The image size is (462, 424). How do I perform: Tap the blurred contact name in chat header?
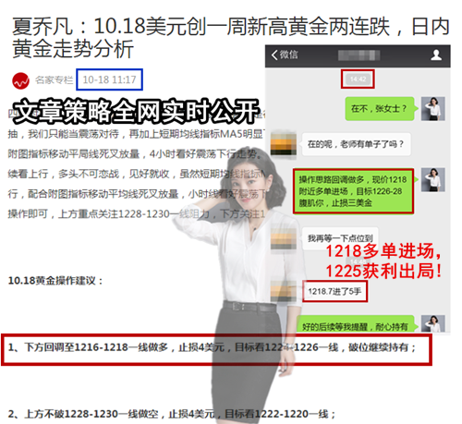359,55
